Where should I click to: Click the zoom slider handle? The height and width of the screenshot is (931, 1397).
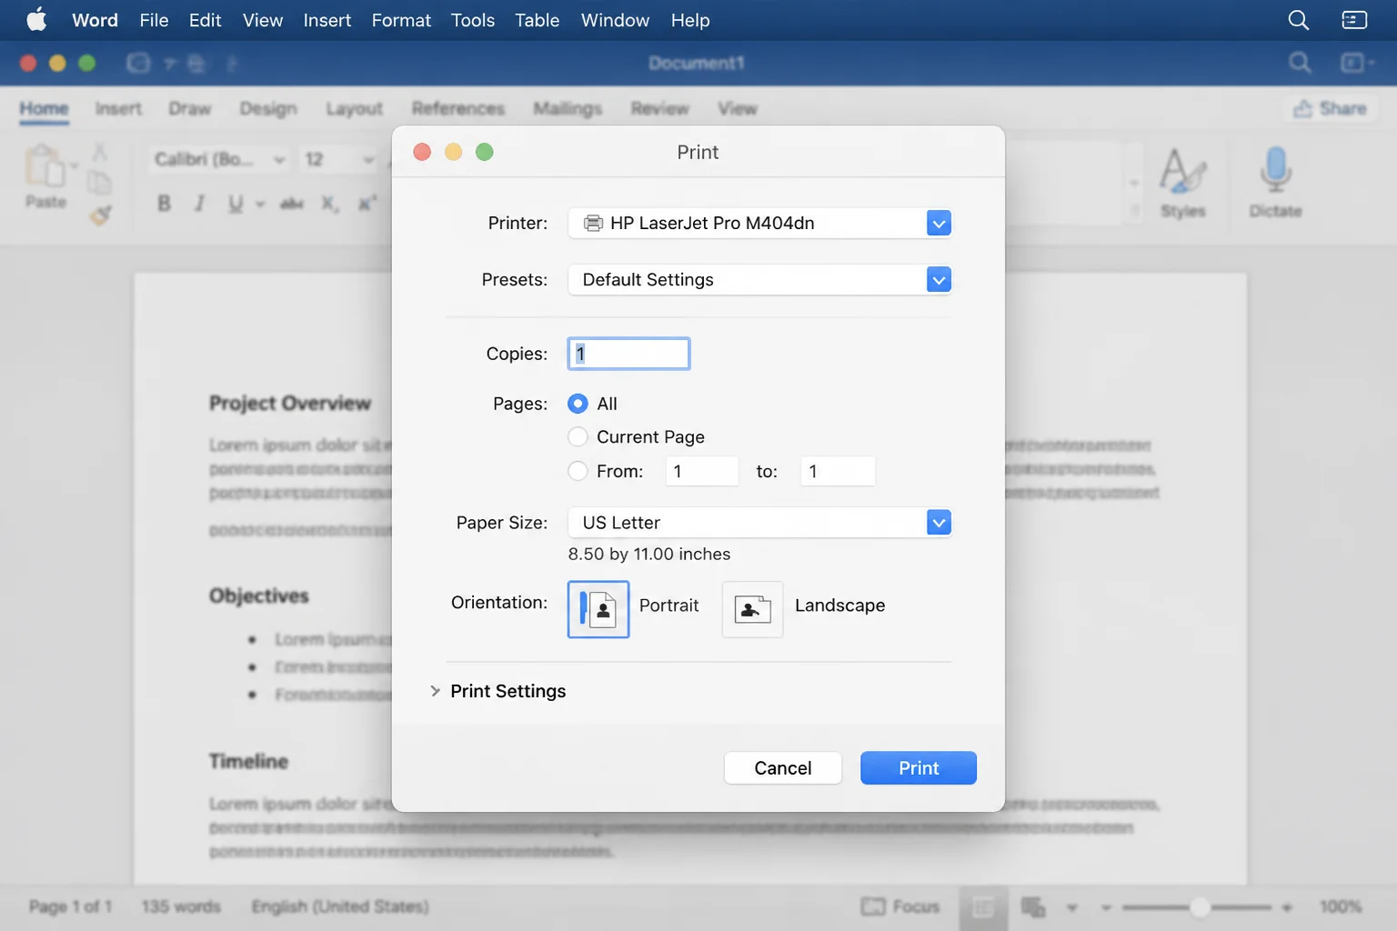pos(1200,907)
